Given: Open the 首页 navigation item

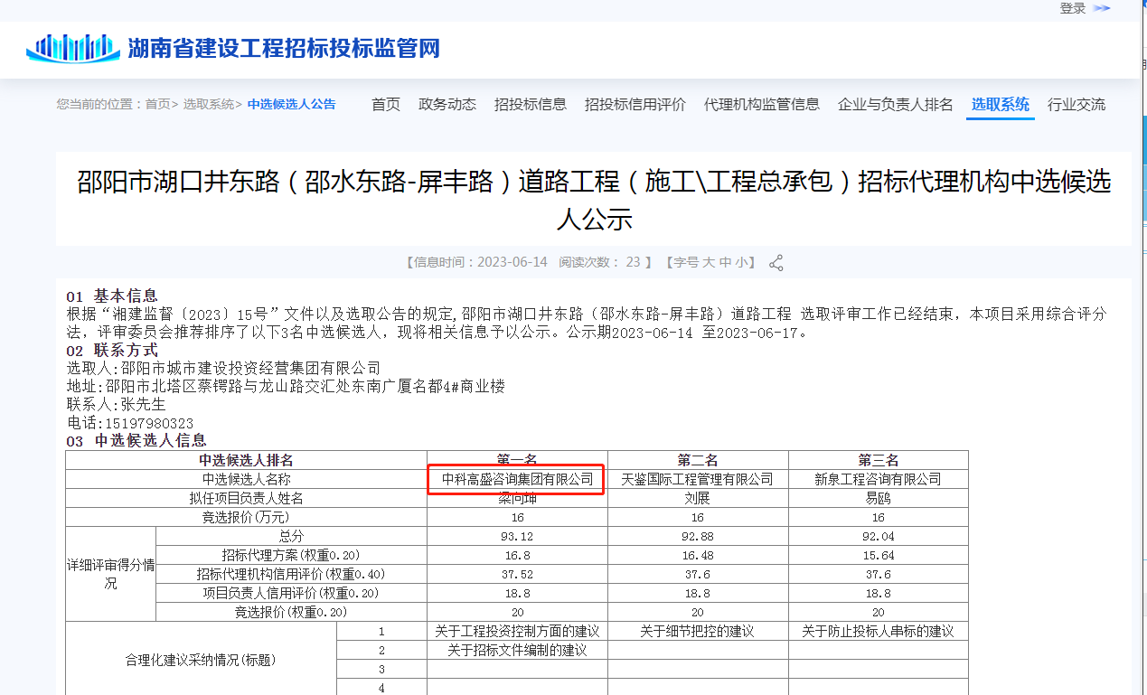Looking at the screenshot, I should pos(386,105).
